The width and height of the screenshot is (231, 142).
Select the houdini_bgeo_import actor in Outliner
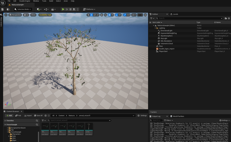pyautogui.click(x=166, y=49)
